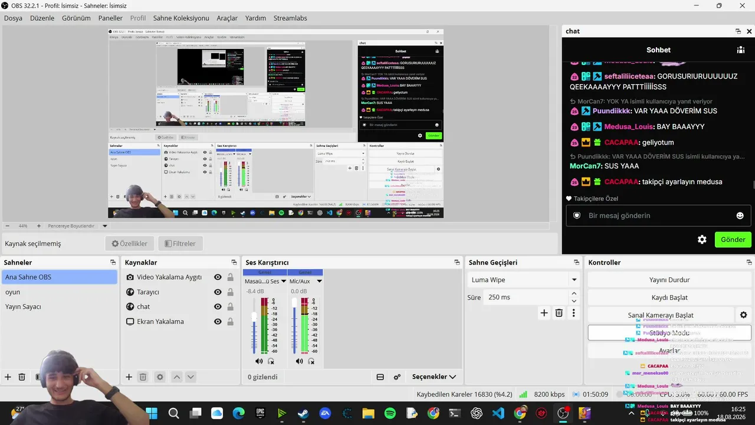Image resolution: width=755 pixels, height=425 pixels.
Task: Hide the Ekran Yakalama source
Action: [x=218, y=322]
